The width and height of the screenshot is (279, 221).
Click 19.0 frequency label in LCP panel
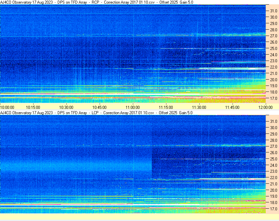pyautogui.click(x=273, y=196)
